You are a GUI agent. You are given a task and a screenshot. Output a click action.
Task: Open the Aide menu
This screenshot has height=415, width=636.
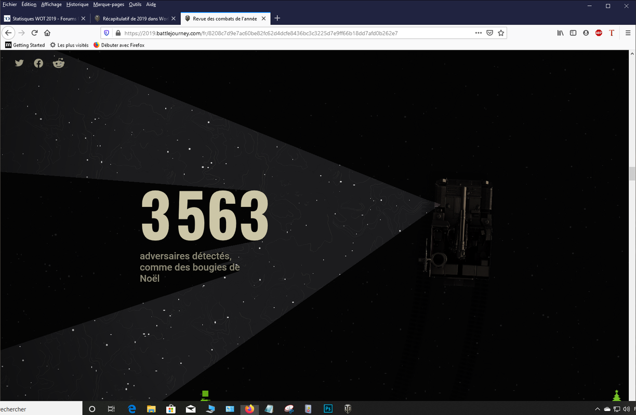151,4
